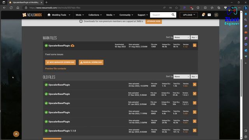Image resolution: width=249 pixels, height=140 pixels.
Task: Open the Preview file contents link
Action: click(x=56, y=68)
